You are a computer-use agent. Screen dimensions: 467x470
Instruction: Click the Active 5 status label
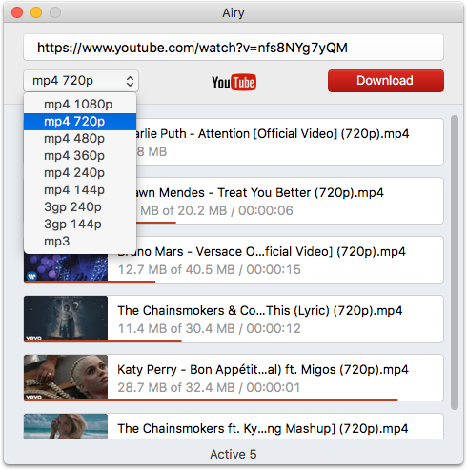tap(233, 454)
